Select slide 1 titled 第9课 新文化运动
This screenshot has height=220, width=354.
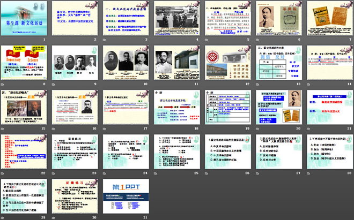pos(25,19)
